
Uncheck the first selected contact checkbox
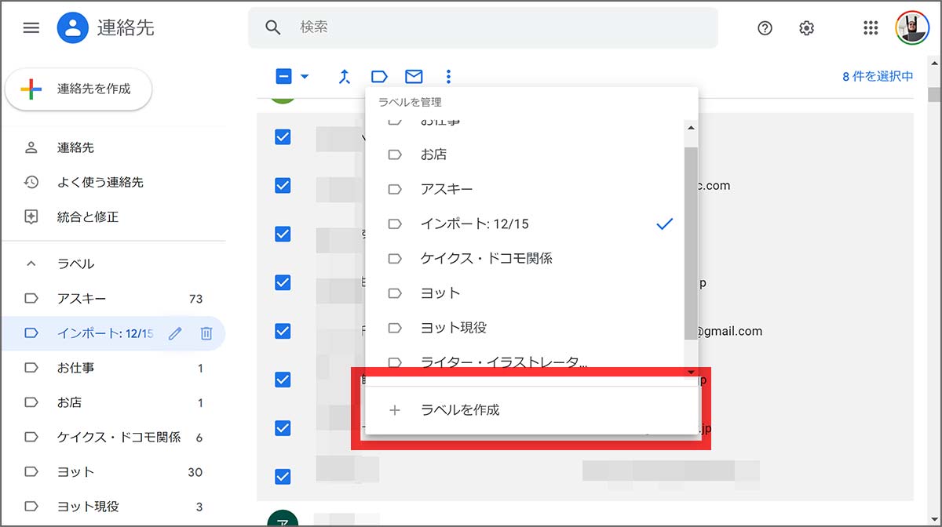click(x=283, y=136)
